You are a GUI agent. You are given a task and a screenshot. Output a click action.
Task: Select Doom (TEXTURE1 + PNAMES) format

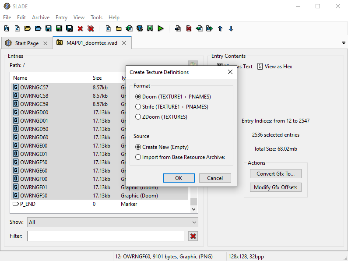point(138,96)
